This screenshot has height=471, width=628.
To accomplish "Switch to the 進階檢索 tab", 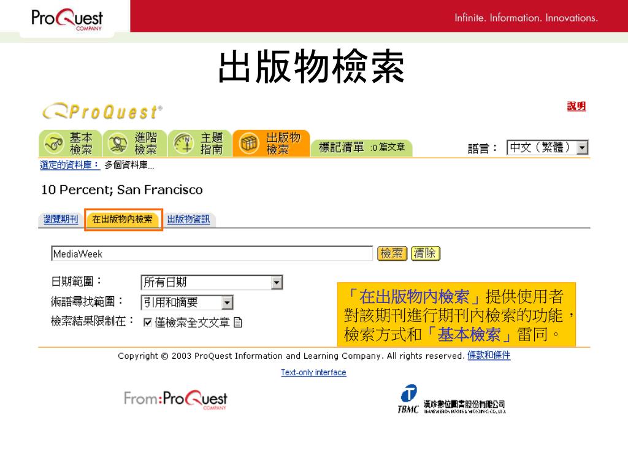I will [x=135, y=144].
